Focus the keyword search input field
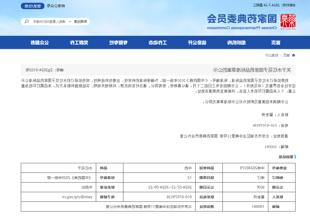The image size is (310, 216). tap(48, 22)
